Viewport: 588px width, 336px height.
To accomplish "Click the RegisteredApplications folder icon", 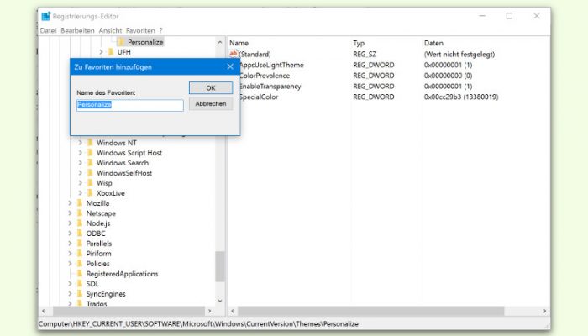I will coord(80,274).
